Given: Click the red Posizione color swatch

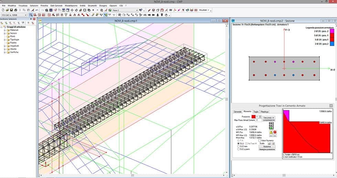Looking at the screenshot, I should [253, 117].
